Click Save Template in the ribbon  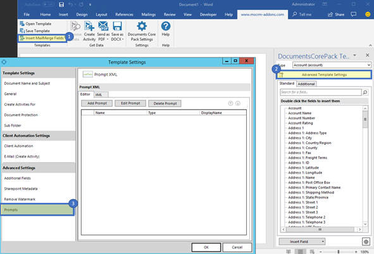click(35, 31)
